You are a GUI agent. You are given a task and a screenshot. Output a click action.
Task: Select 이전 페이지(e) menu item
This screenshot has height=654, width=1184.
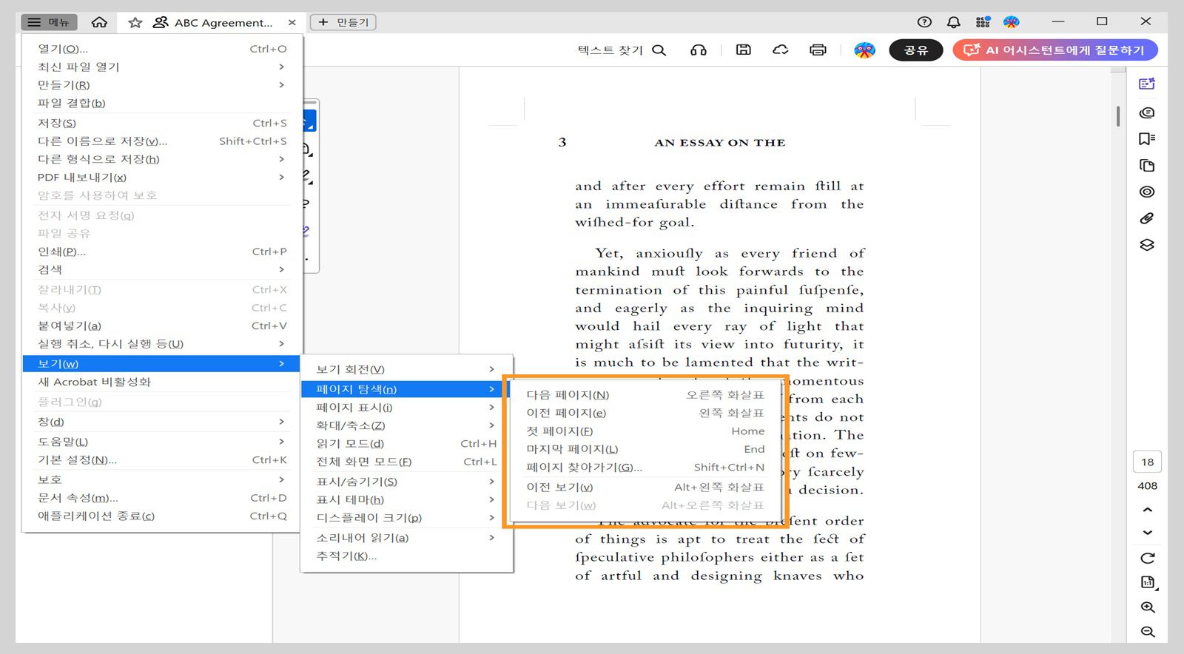click(645, 413)
